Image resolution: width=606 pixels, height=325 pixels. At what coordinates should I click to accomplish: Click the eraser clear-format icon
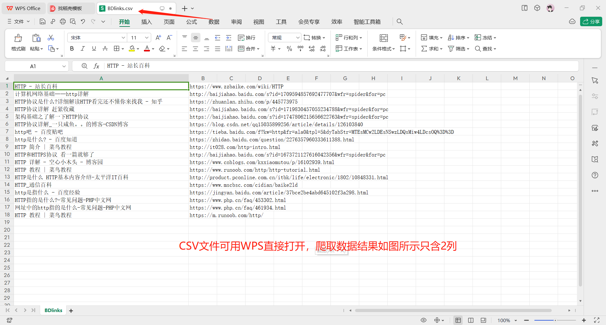(x=162, y=49)
